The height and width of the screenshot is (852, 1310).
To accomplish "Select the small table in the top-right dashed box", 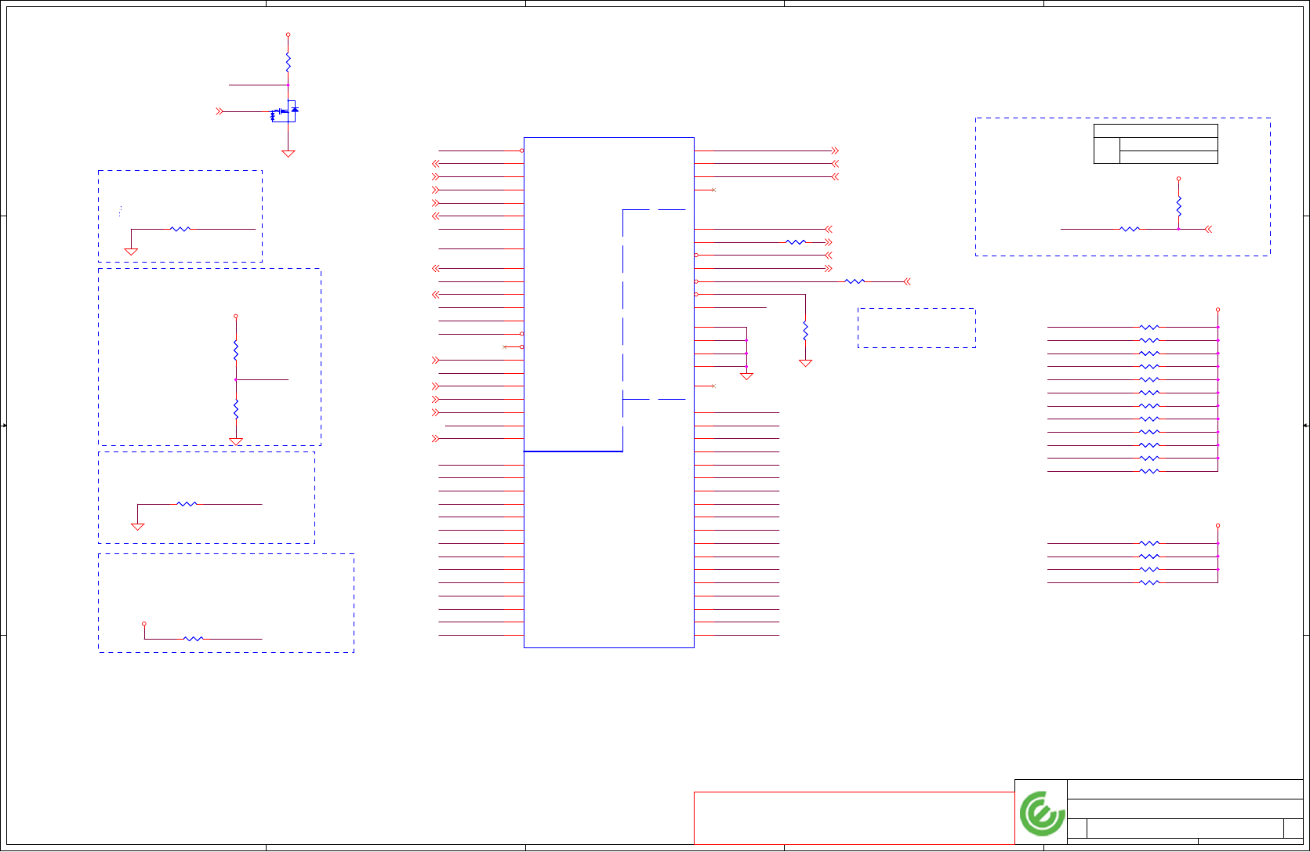I will (1156, 143).
